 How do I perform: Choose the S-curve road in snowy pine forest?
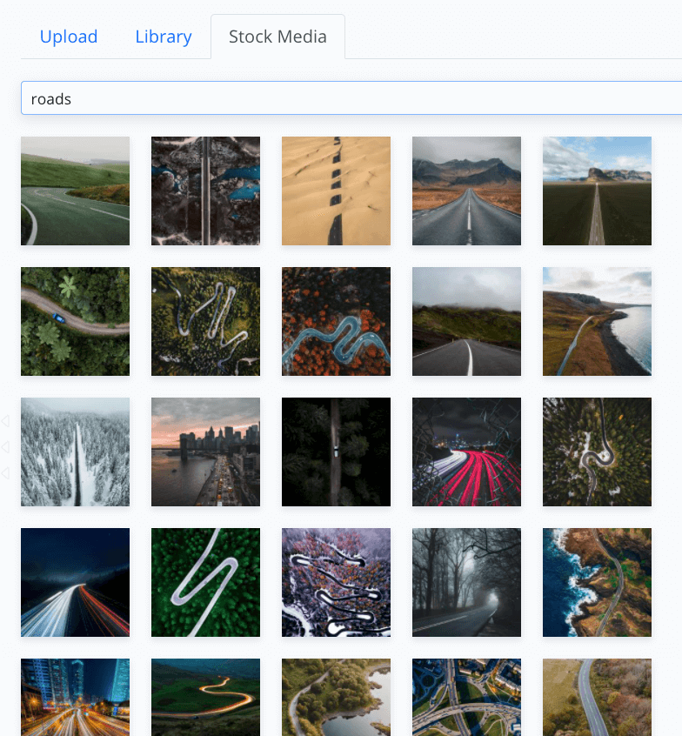coord(597,452)
